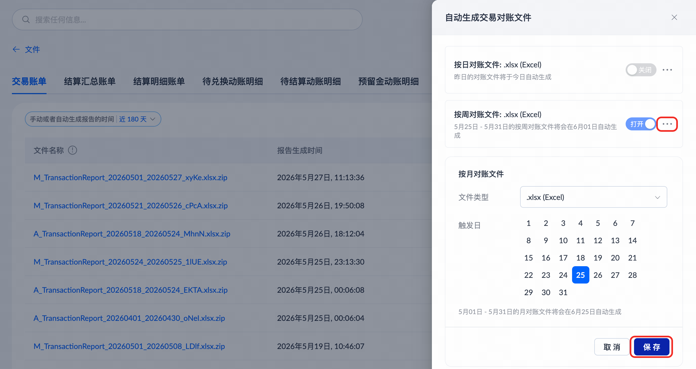Screen dimensions: 696x369
Task: Close the 自动生成交易对账文件 panel
Action: point(674,17)
